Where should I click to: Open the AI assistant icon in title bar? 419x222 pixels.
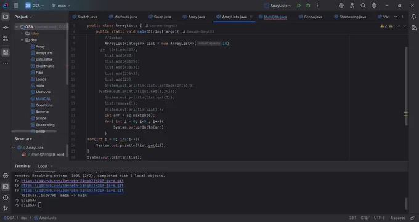341,6
